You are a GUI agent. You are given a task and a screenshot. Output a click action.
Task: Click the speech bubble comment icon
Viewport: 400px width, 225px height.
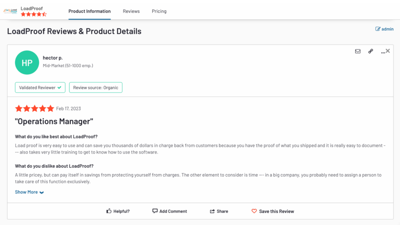pyautogui.click(x=155, y=211)
